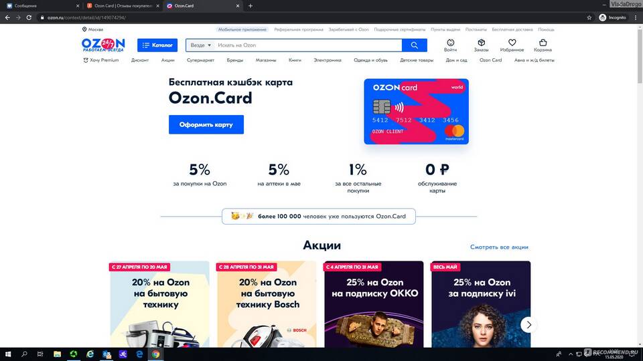Click the Искать на Ozon search field
The width and height of the screenshot is (643, 361).
coord(307,45)
